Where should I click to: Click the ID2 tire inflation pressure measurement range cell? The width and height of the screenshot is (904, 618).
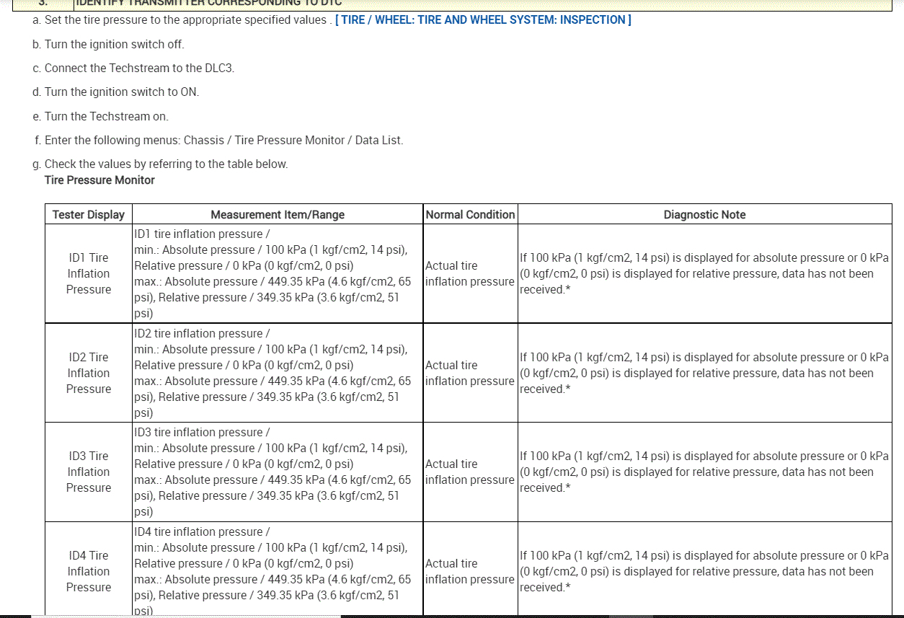278,373
